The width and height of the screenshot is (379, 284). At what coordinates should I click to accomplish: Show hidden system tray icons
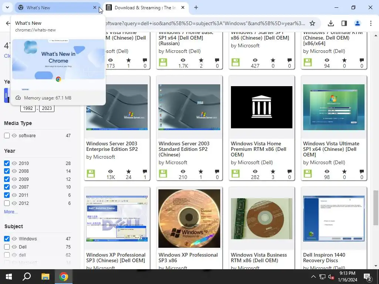313,277
